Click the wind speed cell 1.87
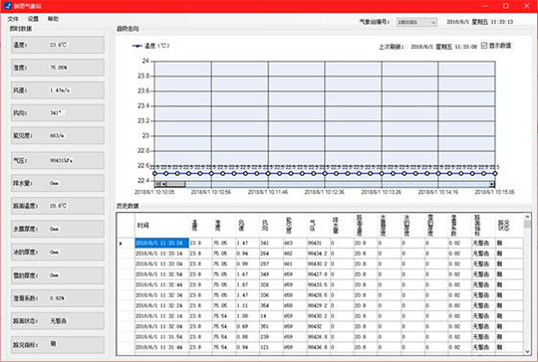538x362 pixels. click(247, 284)
